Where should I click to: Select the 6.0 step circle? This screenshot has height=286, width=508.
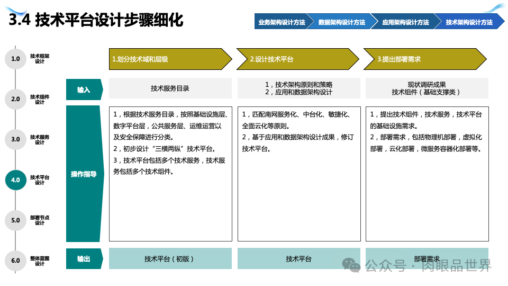pos(15,261)
